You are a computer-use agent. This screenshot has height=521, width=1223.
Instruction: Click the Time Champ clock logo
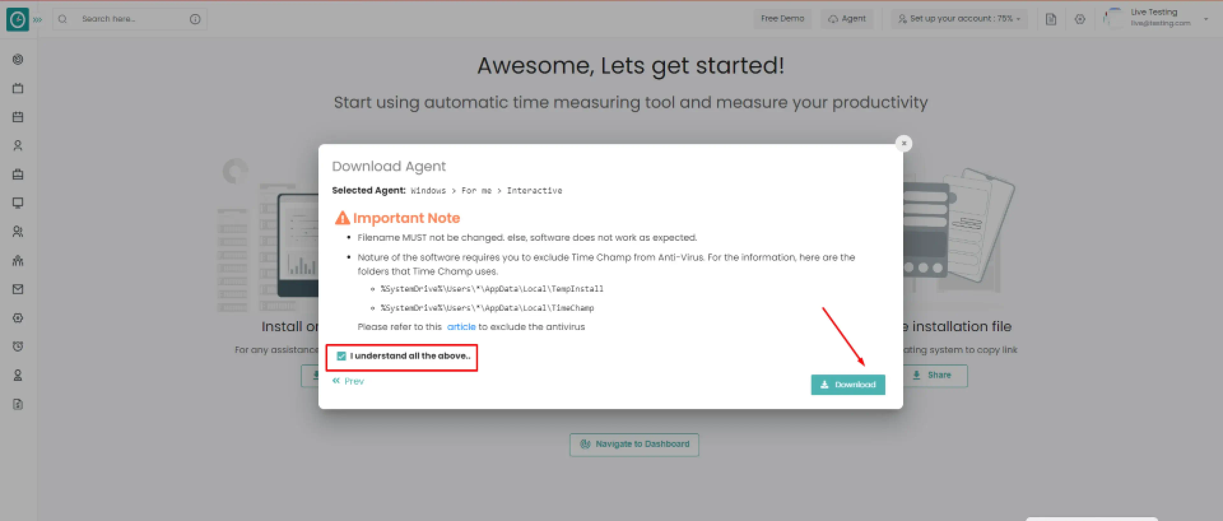[x=18, y=19]
